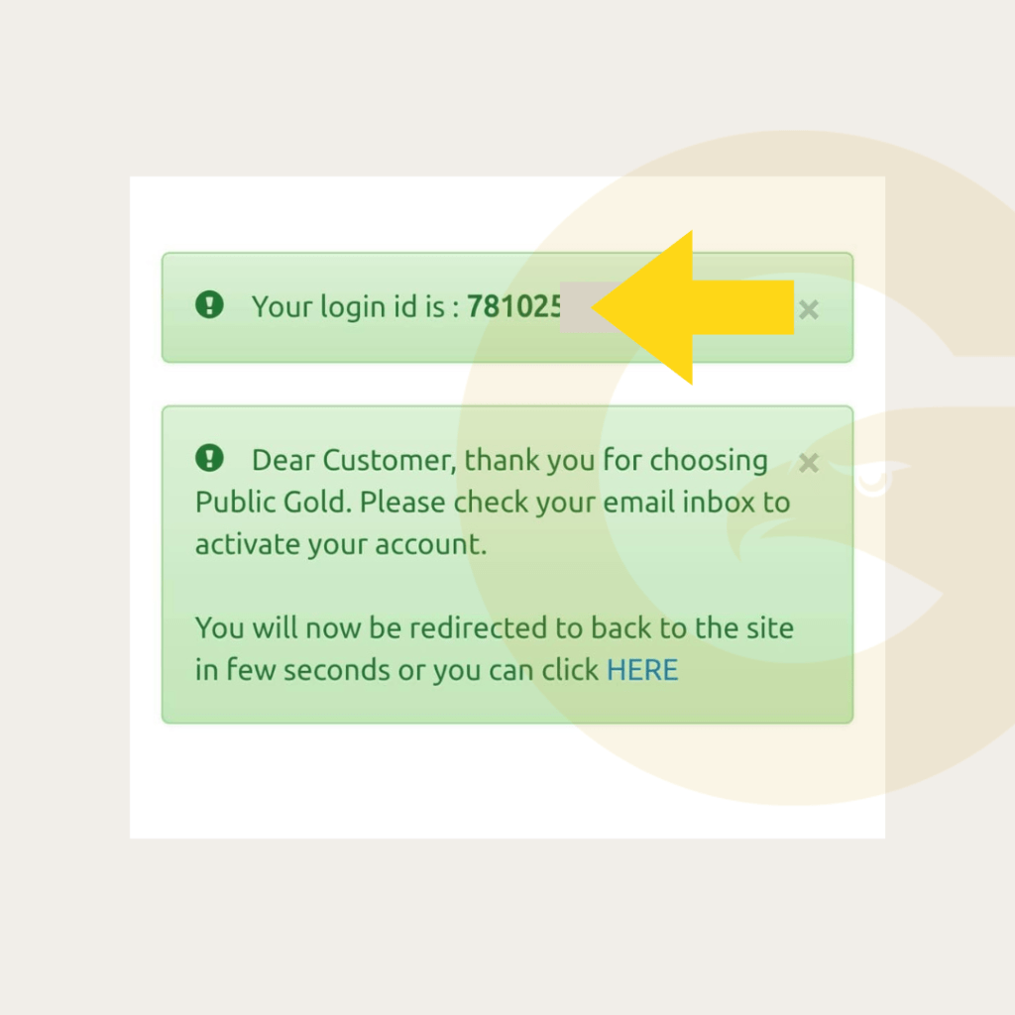Dismiss the "Your login id is" alert
The width and height of the screenshot is (1015, 1015).
pos(809,309)
